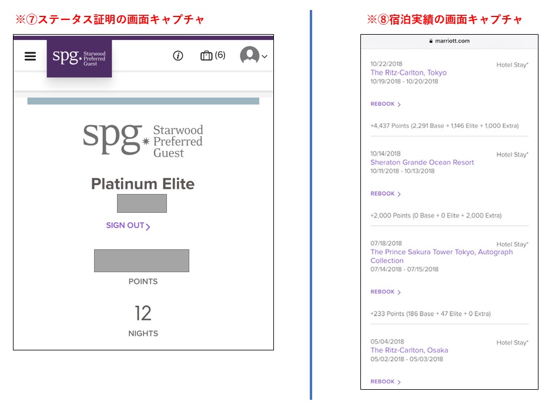Click the lock icon beside marriott.com
Screen dimensions: 552x408
click(x=431, y=41)
